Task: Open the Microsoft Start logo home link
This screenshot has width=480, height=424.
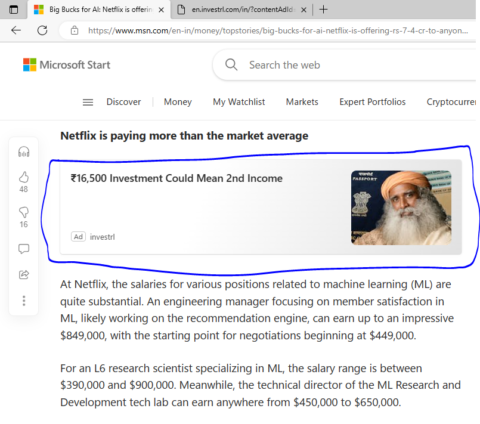Action: pos(66,65)
